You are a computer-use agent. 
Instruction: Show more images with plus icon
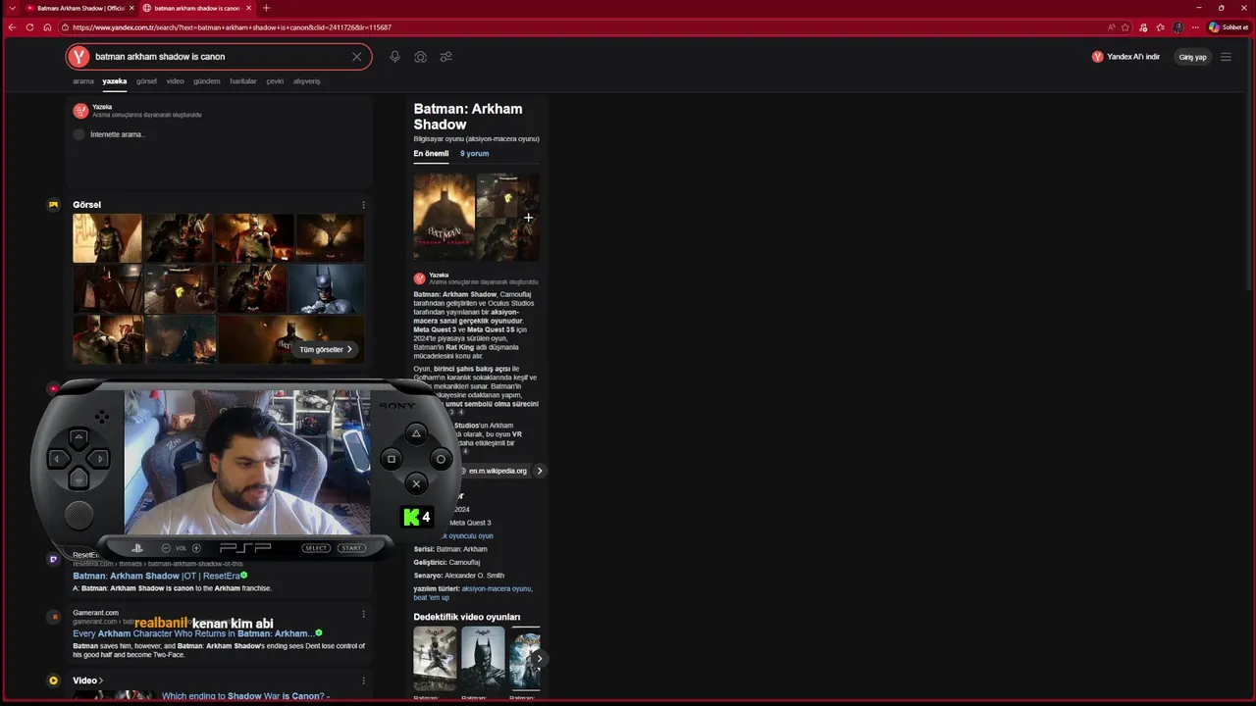point(528,218)
